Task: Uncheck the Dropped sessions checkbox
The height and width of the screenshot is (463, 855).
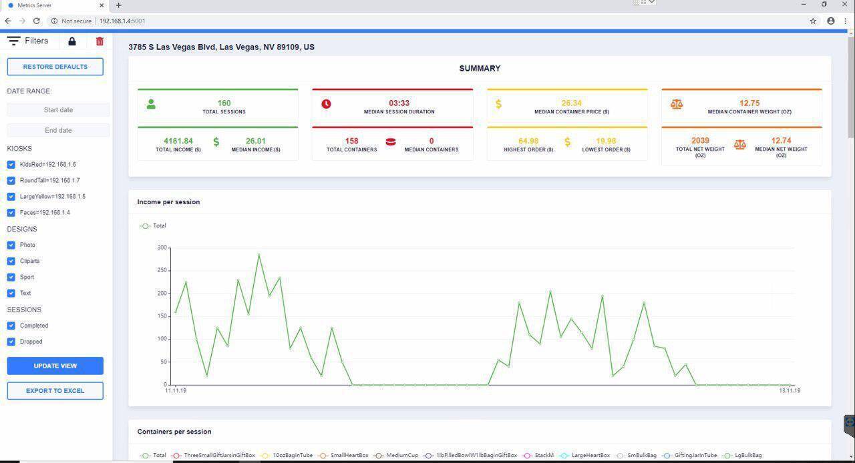Action: (11, 342)
